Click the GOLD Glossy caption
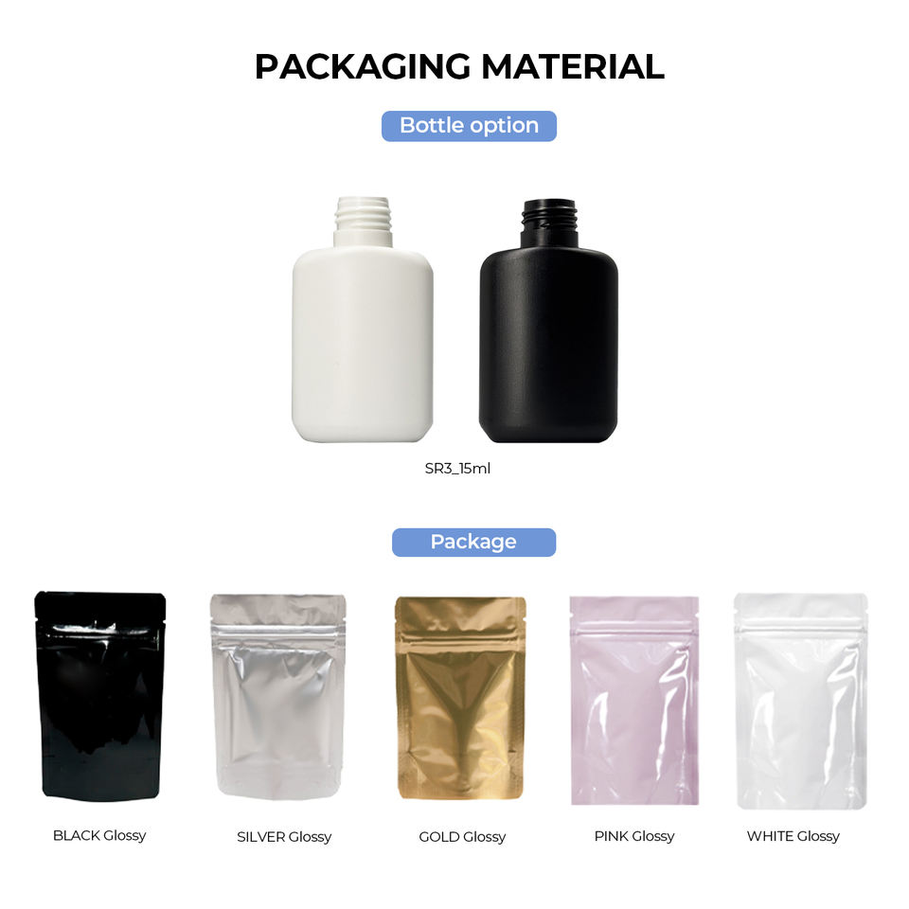Viewport: 909px width, 909px height. (462, 836)
